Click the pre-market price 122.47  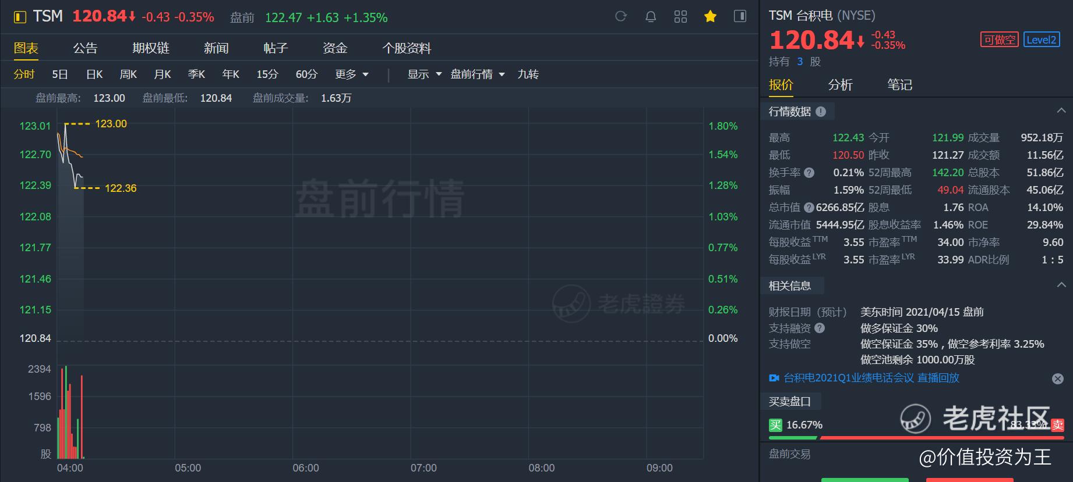tap(284, 17)
